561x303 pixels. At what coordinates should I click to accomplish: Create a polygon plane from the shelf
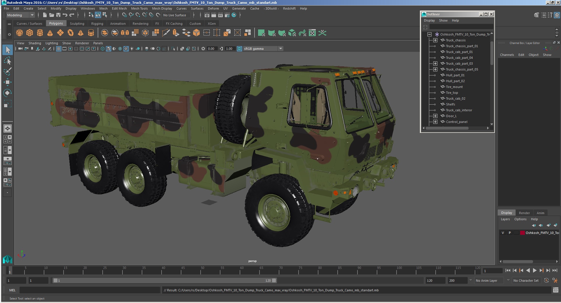pos(60,33)
